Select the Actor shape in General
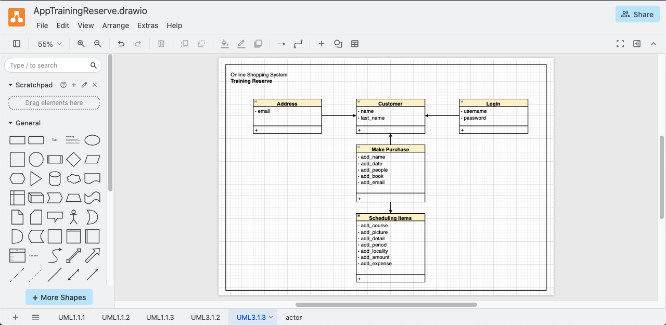The height and width of the screenshot is (325, 666). (x=74, y=217)
